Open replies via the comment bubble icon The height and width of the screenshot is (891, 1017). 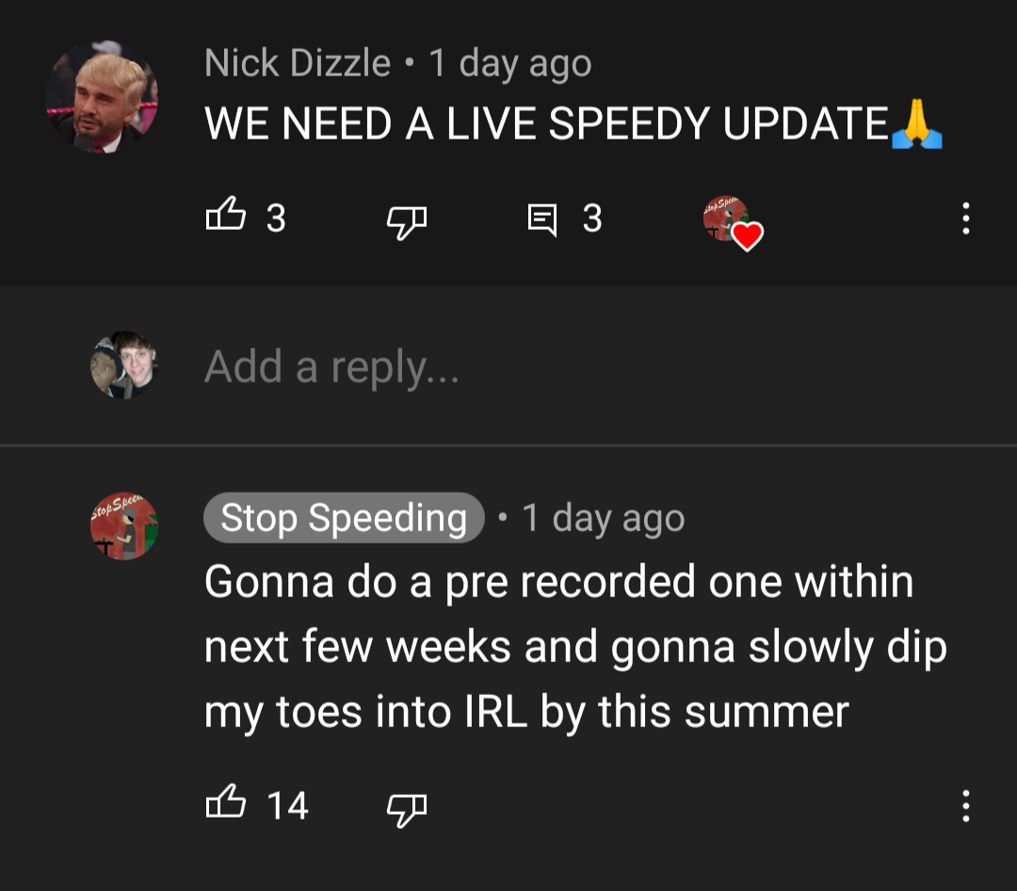542,220
